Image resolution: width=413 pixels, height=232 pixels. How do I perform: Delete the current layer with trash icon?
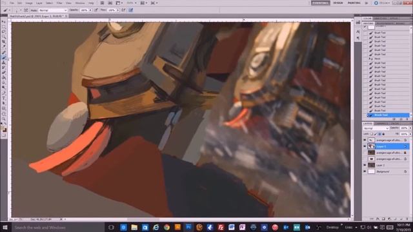(407, 219)
